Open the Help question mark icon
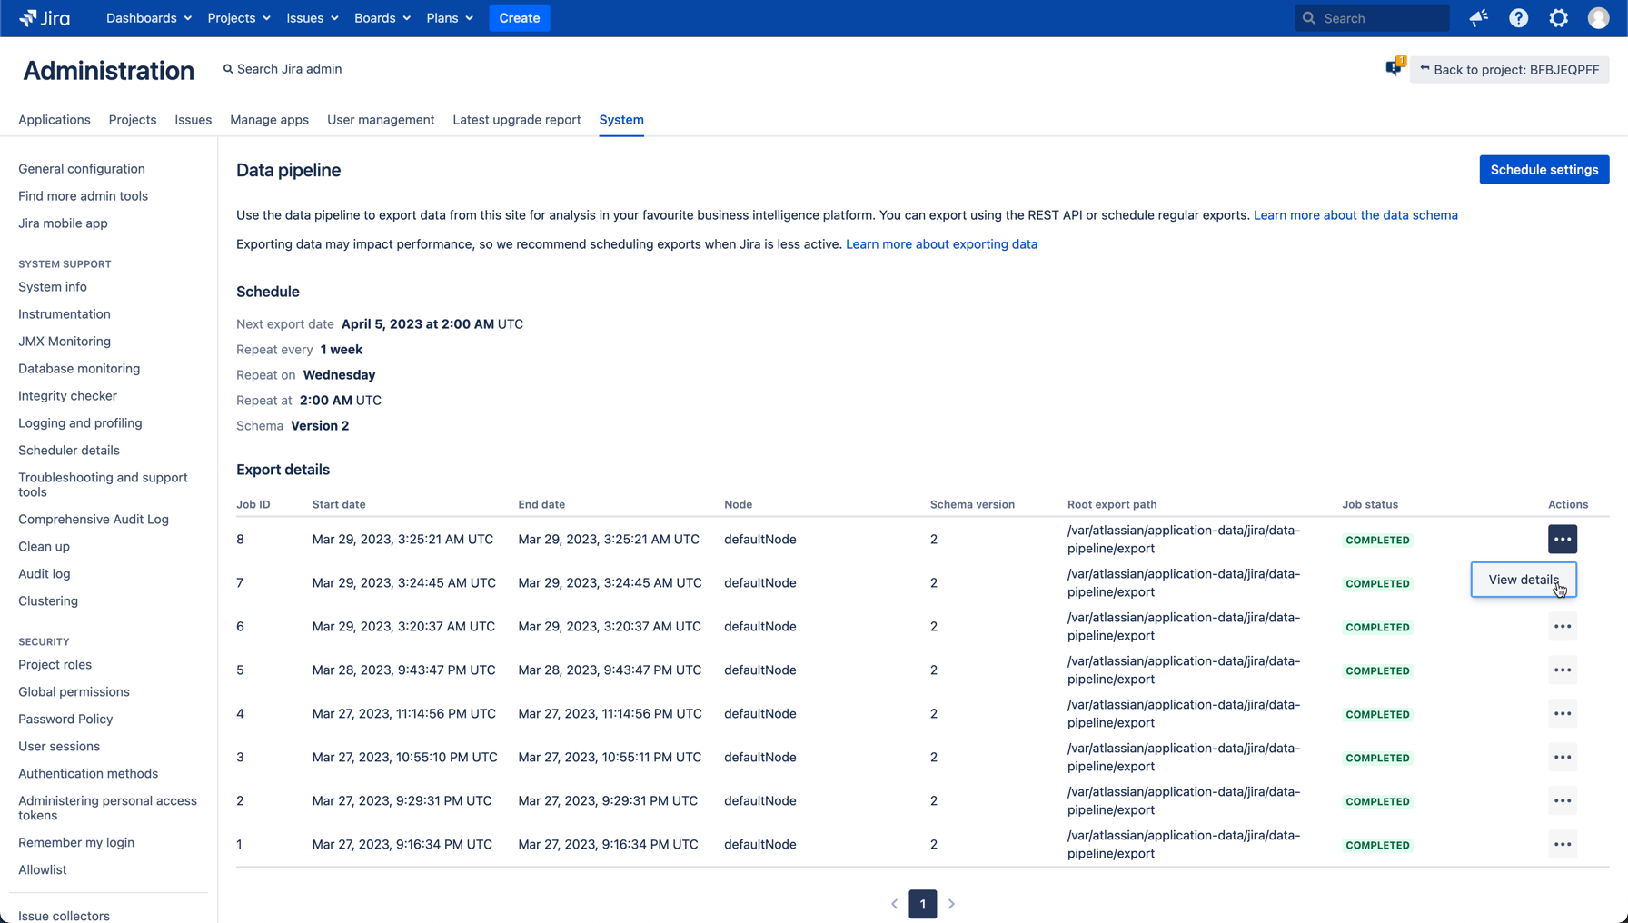 [x=1519, y=18]
